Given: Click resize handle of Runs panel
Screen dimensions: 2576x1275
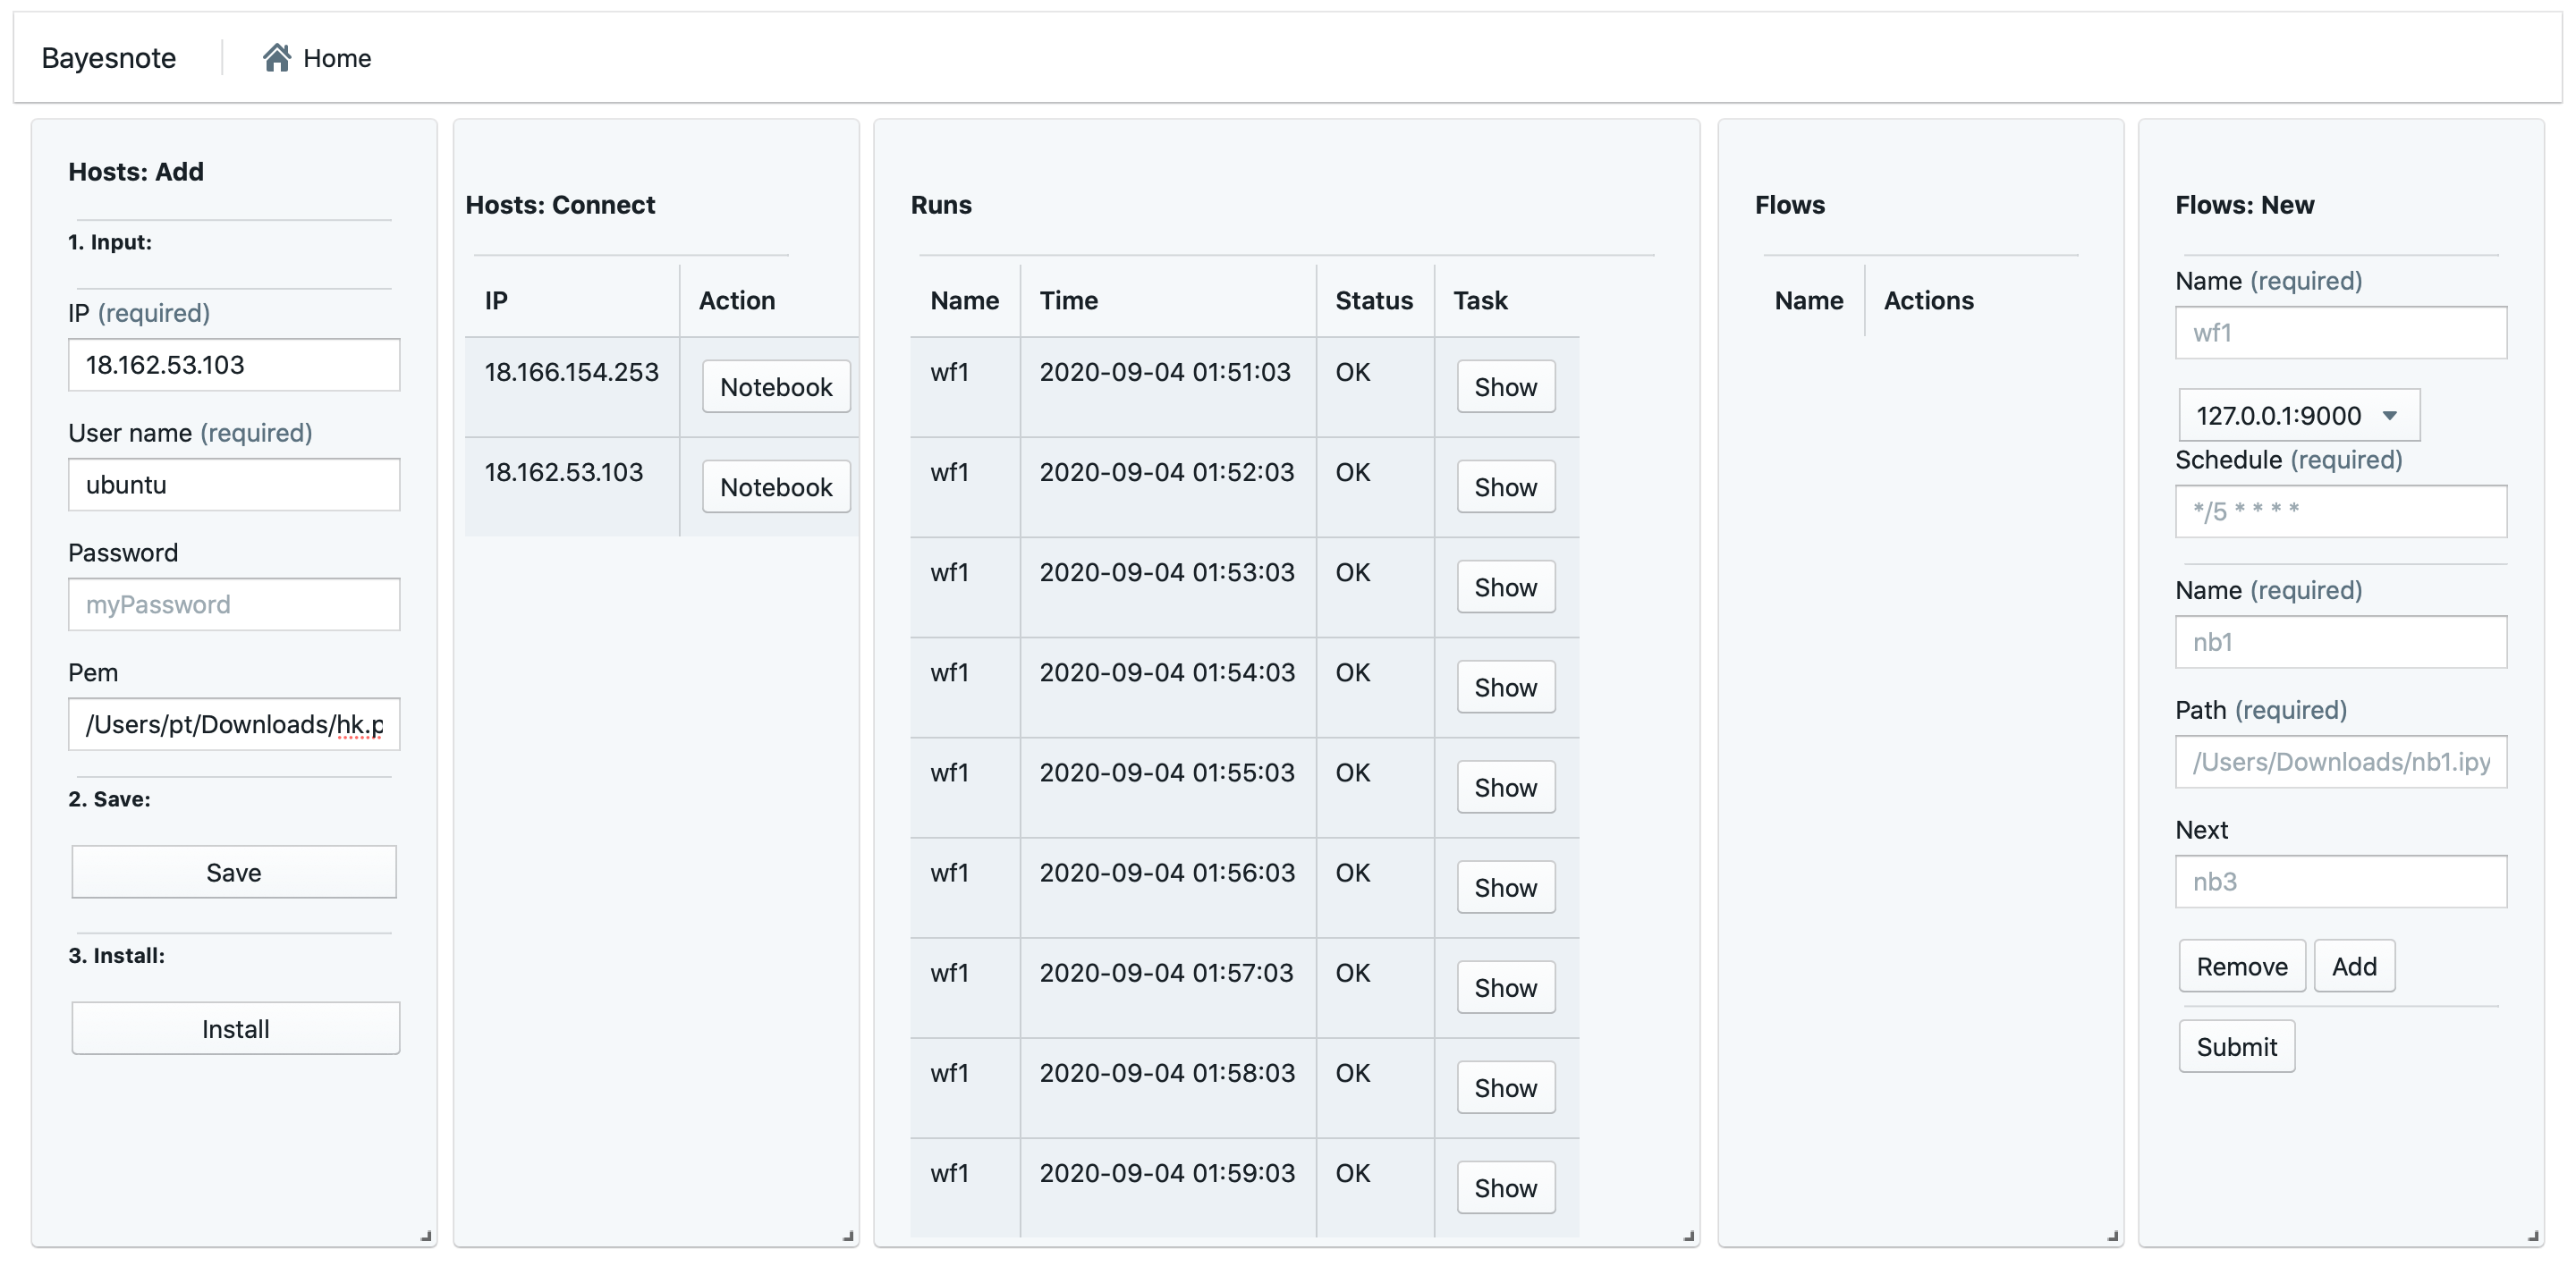Looking at the screenshot, I should 1689,1236.
